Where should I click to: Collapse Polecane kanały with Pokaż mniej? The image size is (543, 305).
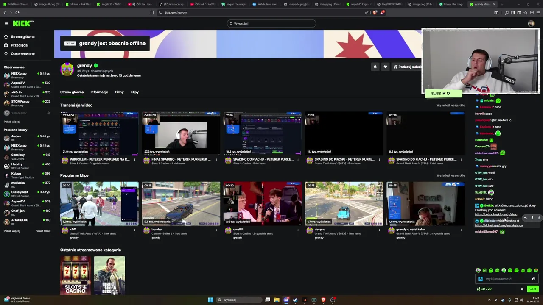pos(43,231)
